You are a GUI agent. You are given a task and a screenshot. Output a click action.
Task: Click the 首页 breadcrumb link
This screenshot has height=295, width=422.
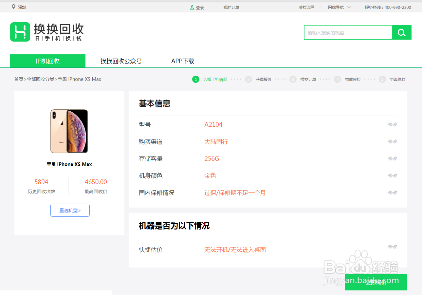[x=19, y=79]
